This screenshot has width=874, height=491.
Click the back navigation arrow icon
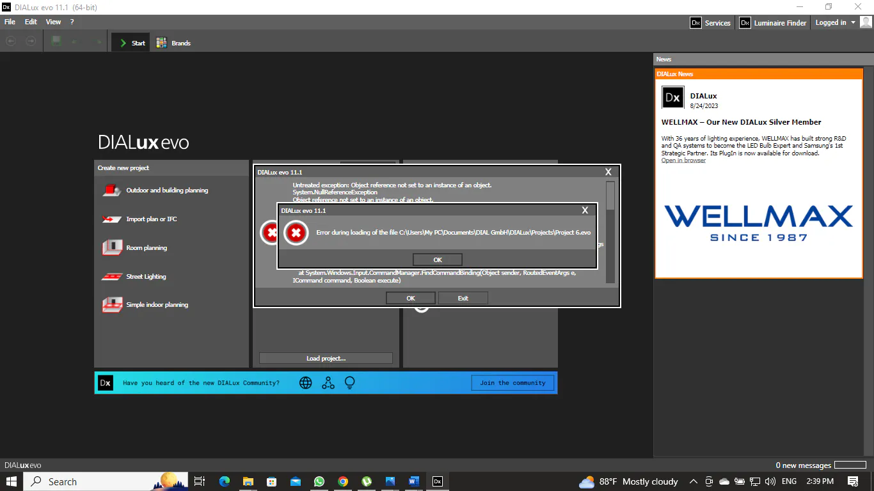click(x=11, y=41)
